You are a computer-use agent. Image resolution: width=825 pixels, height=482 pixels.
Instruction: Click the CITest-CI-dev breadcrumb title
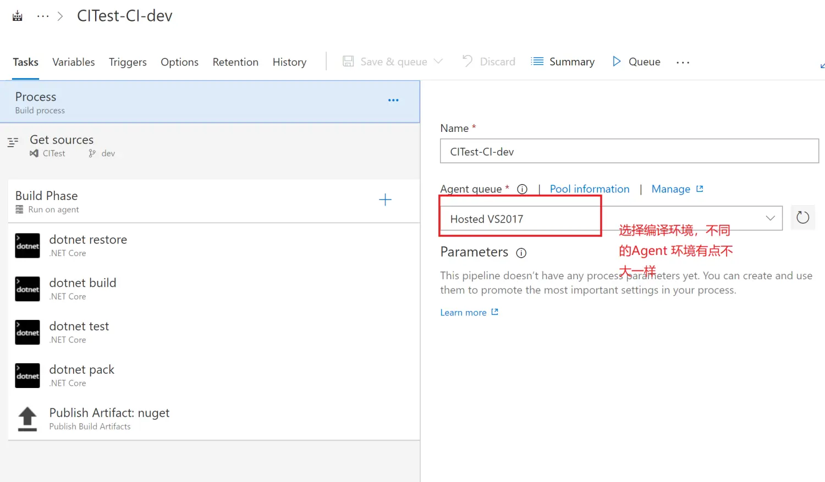pos(125,16)
